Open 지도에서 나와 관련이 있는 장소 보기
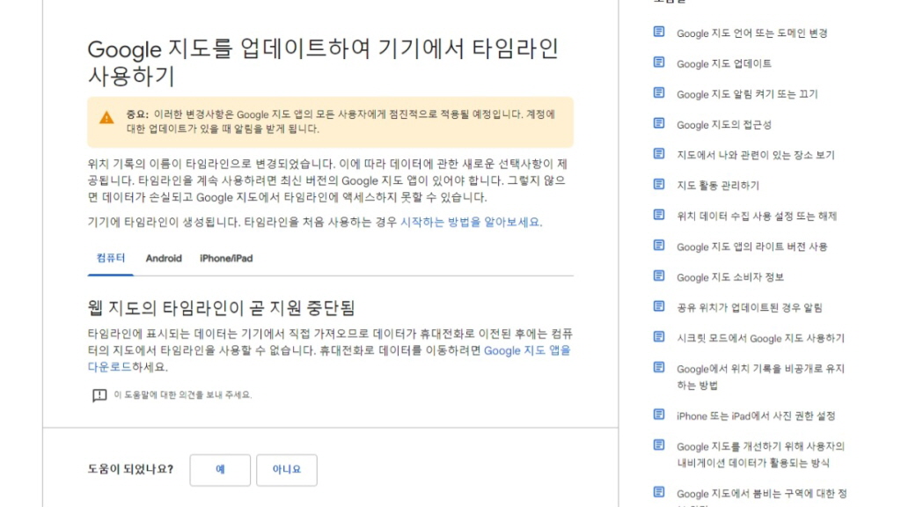 [756, 155]
